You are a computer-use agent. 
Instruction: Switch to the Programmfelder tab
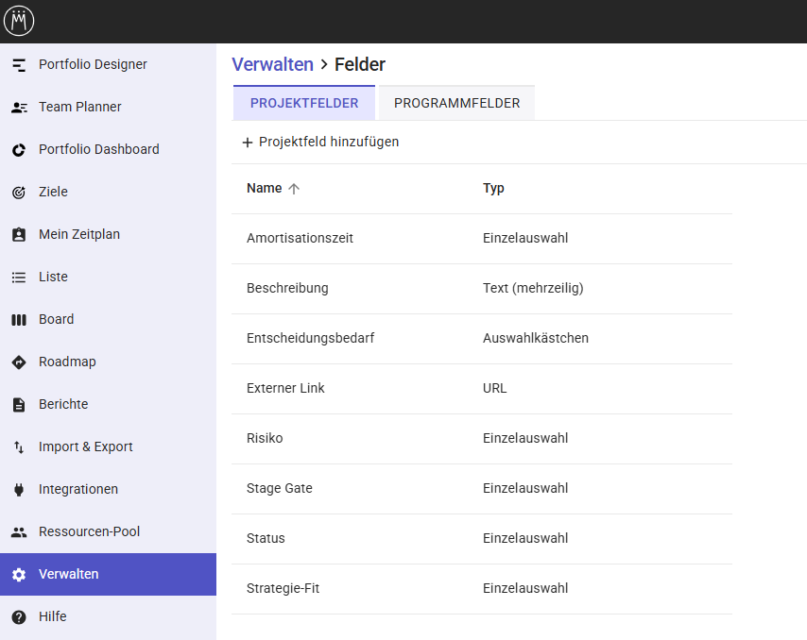click(456, 103)
